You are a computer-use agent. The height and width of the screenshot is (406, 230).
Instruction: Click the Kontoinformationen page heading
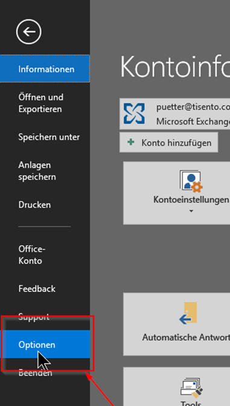(x=175, y=66)
